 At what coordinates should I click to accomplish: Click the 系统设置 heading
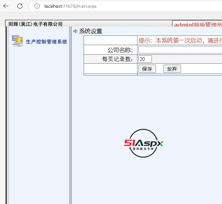pos(91,31)
